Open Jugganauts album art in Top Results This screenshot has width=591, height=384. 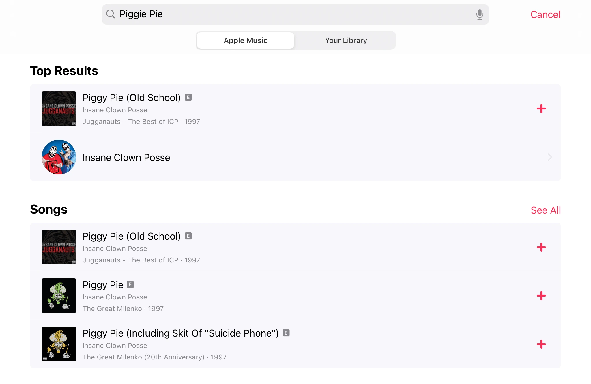coord(59,109)
